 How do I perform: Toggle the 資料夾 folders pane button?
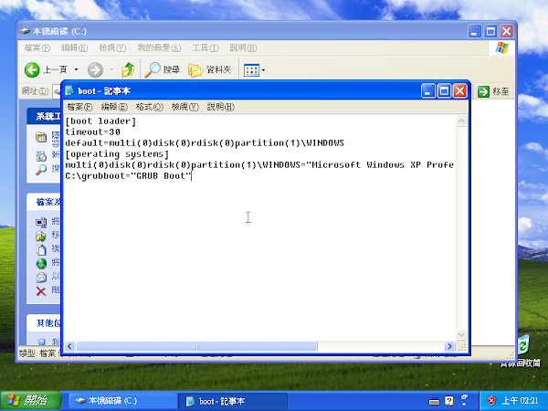click(x=210, y=70)
